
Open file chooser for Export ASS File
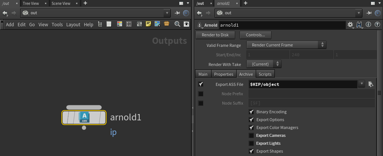(371, 84)
